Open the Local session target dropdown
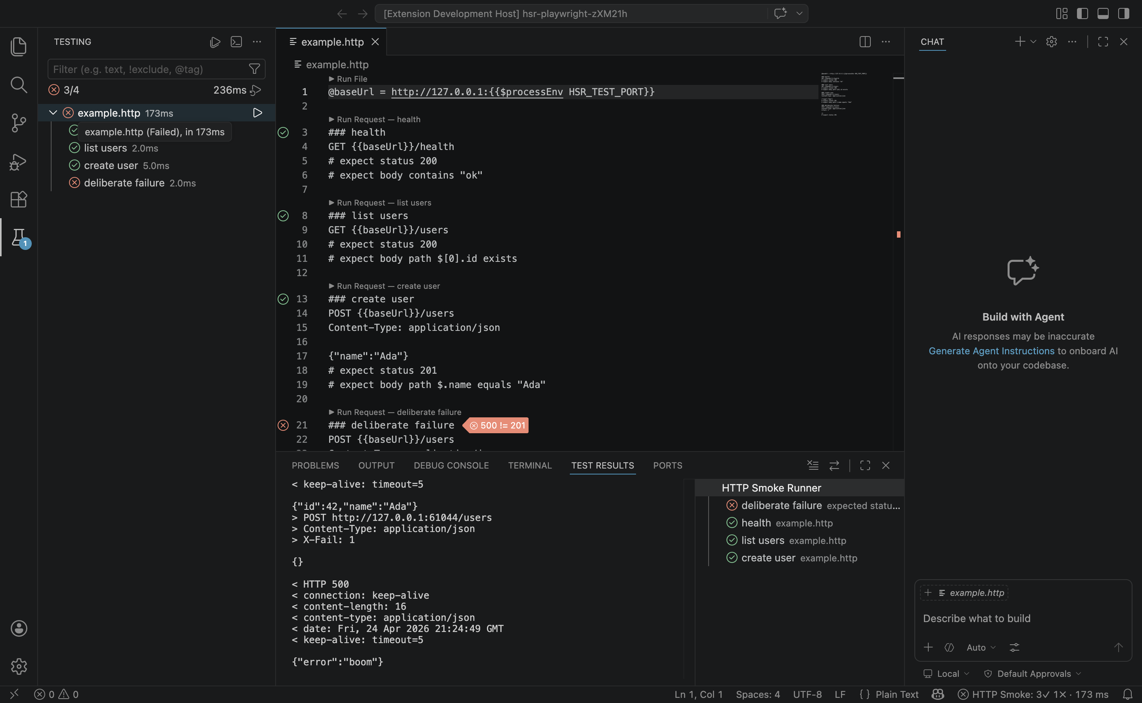Viewport: 1142px width, 703px height. 947,674
